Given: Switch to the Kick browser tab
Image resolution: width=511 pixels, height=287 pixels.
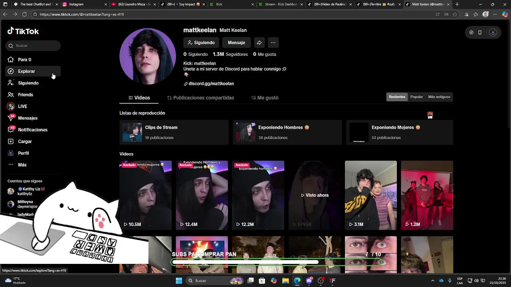Looking at the screenshot, I should tap(232, 4).
